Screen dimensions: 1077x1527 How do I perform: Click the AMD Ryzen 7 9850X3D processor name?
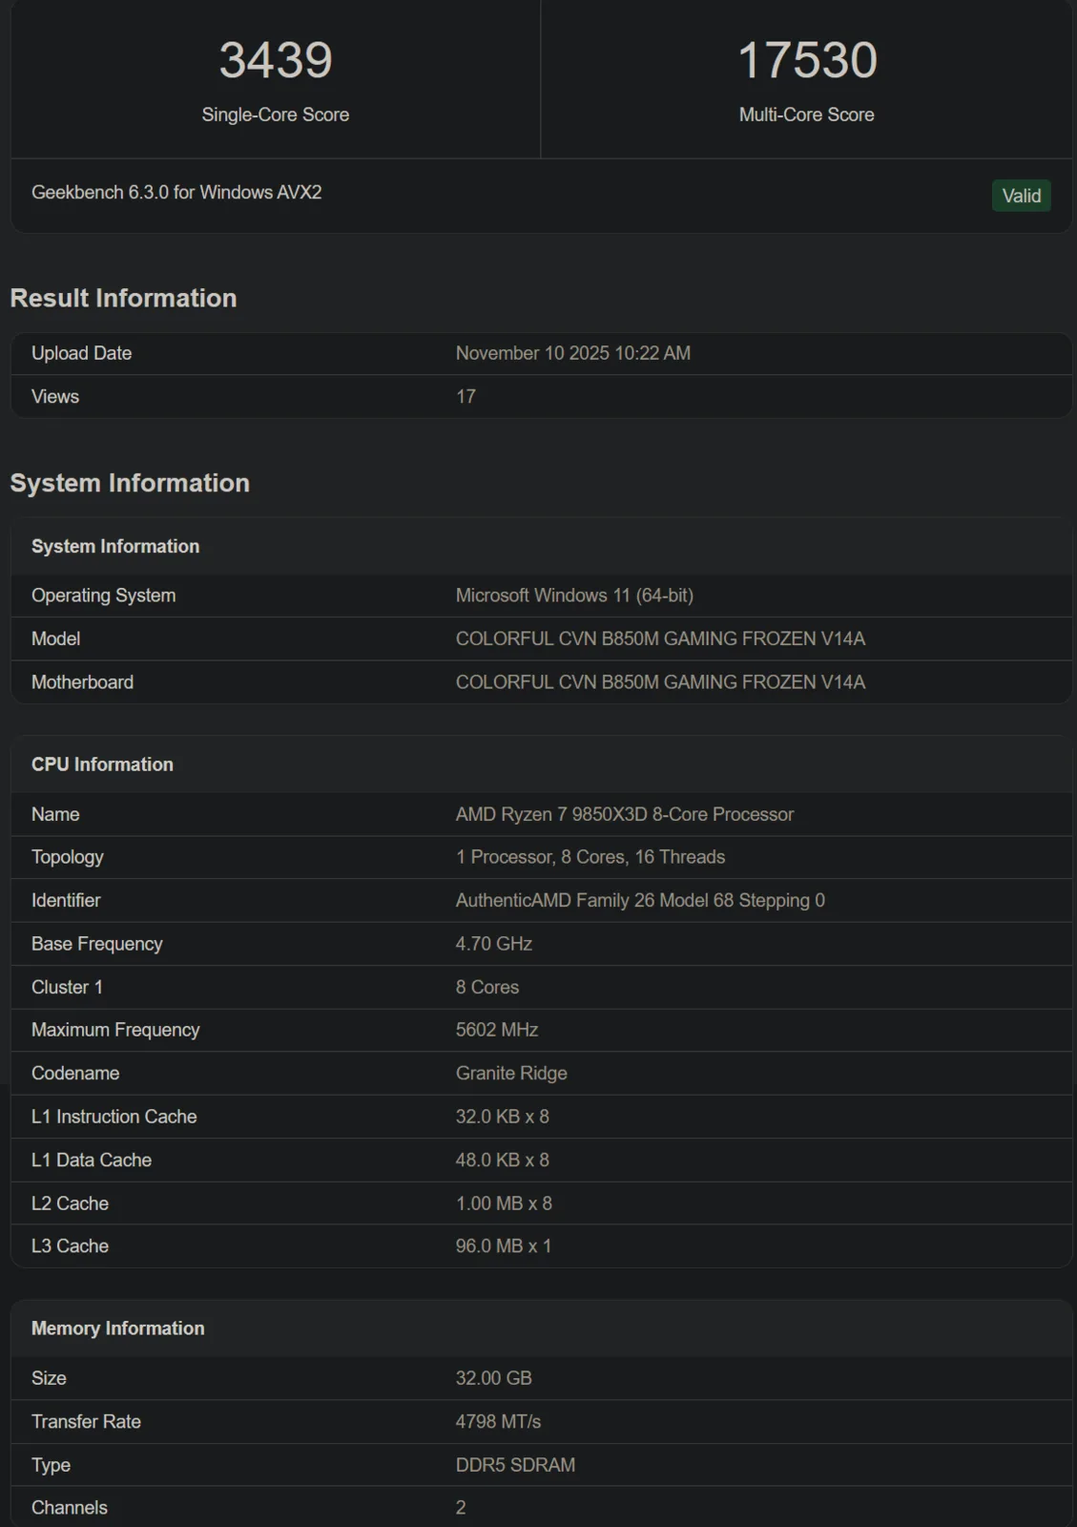(624, 814)
